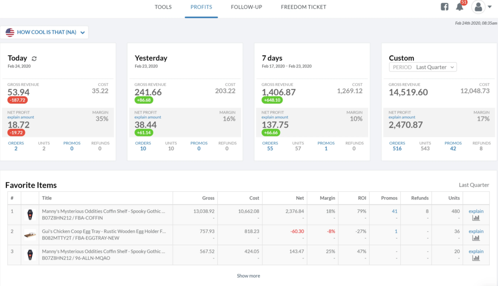Click Show more under Favorite Items
Image resolution: width=498 pixels, height=286 pixels.
coord(248,275)
